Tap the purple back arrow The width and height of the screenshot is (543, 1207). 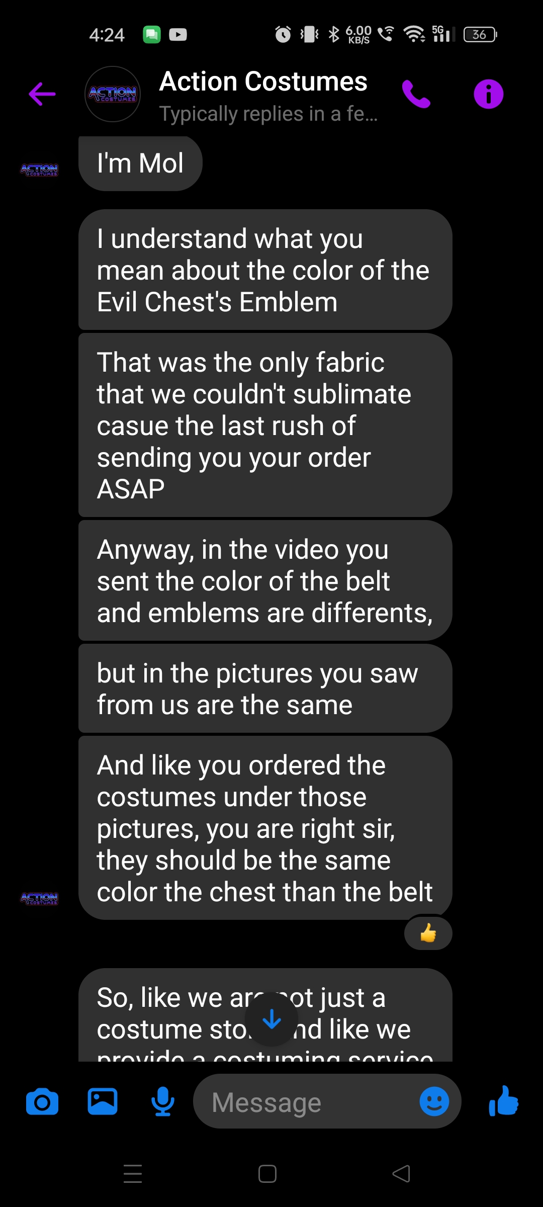[x=42, y=94]
